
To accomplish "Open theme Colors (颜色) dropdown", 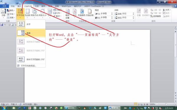I will click(x=11, y=11).
